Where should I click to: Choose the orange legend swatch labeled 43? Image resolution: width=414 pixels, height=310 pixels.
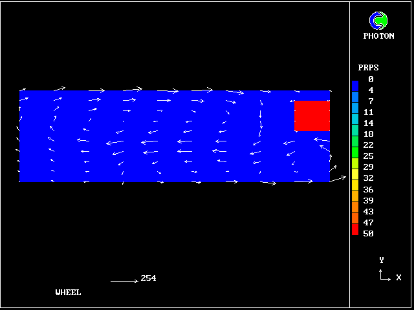pyautogui.click(x=355, y=211)
